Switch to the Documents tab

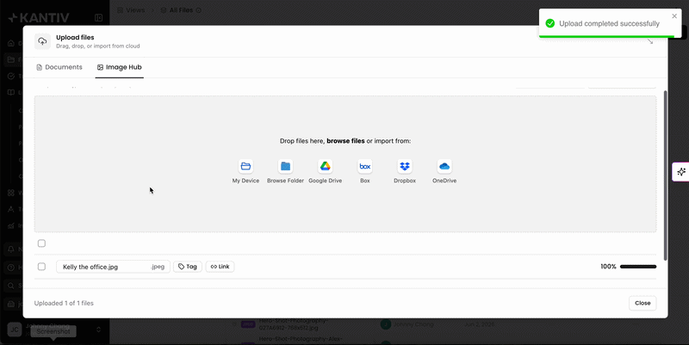click(x=59, y=67)
